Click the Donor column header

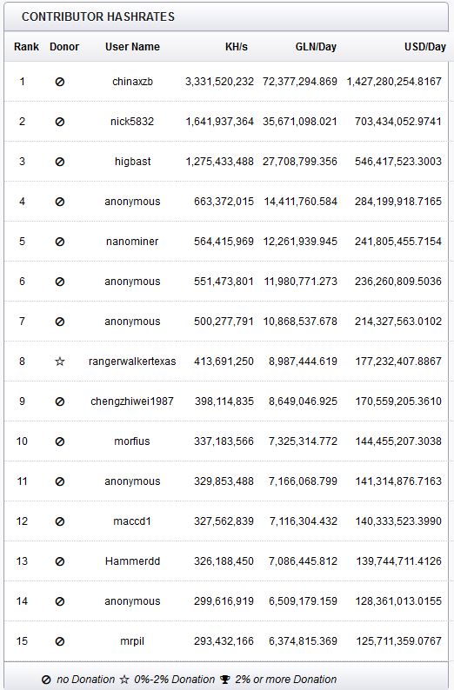click(x=64, y=47)
